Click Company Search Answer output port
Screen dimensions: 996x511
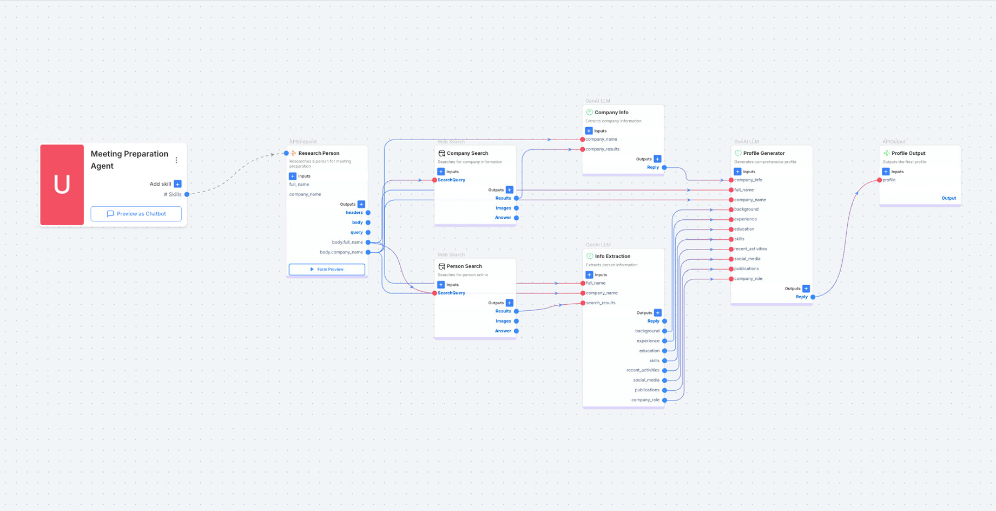tap(516, 218)
